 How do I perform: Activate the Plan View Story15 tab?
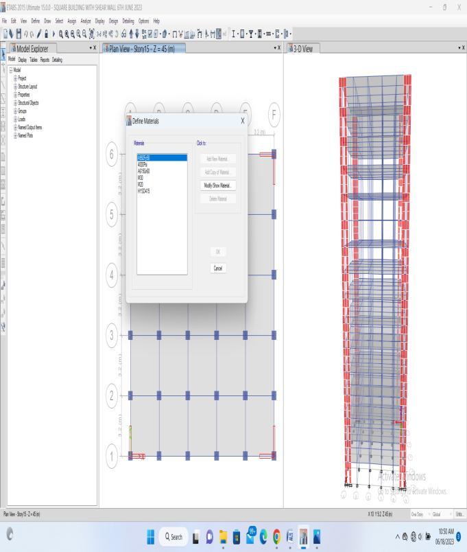(143, 49)
